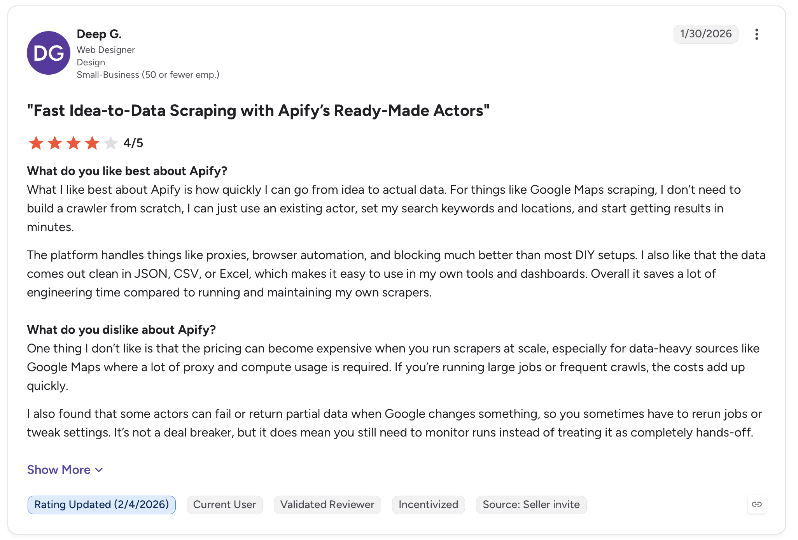Click the Small-Business (50 or fewer emp.) text
The height and width of the screenshot is (540, 798).
tap(148, 75)
